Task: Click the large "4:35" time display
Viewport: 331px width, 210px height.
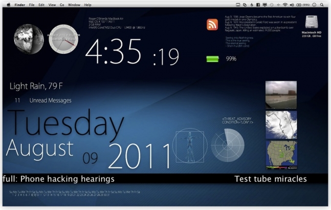Action: [113, 51]
